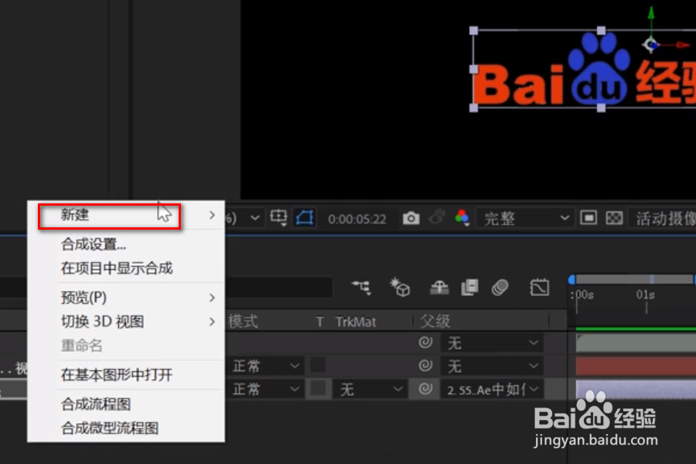Open the parent dropdown showing 2. 55..Ae中如

click(493, 390)
